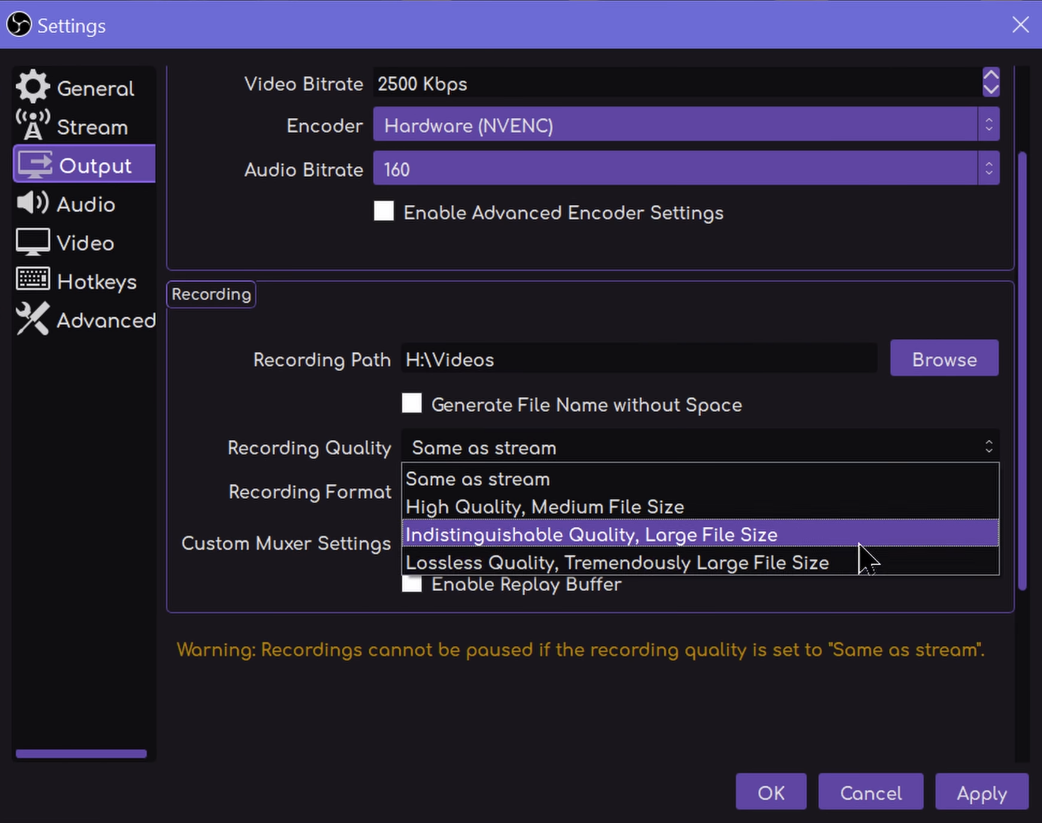Select the Video display icon
1042x823 pixels.
[32, 241]
